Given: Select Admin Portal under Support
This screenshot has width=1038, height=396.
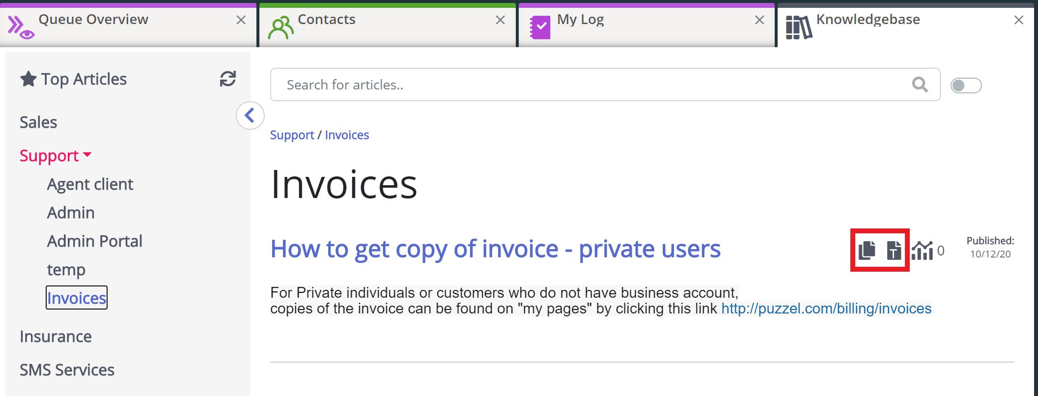Looking at the screenshot, I should [x=94, y=241].
